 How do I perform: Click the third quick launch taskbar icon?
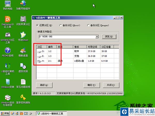coord(21,113)
